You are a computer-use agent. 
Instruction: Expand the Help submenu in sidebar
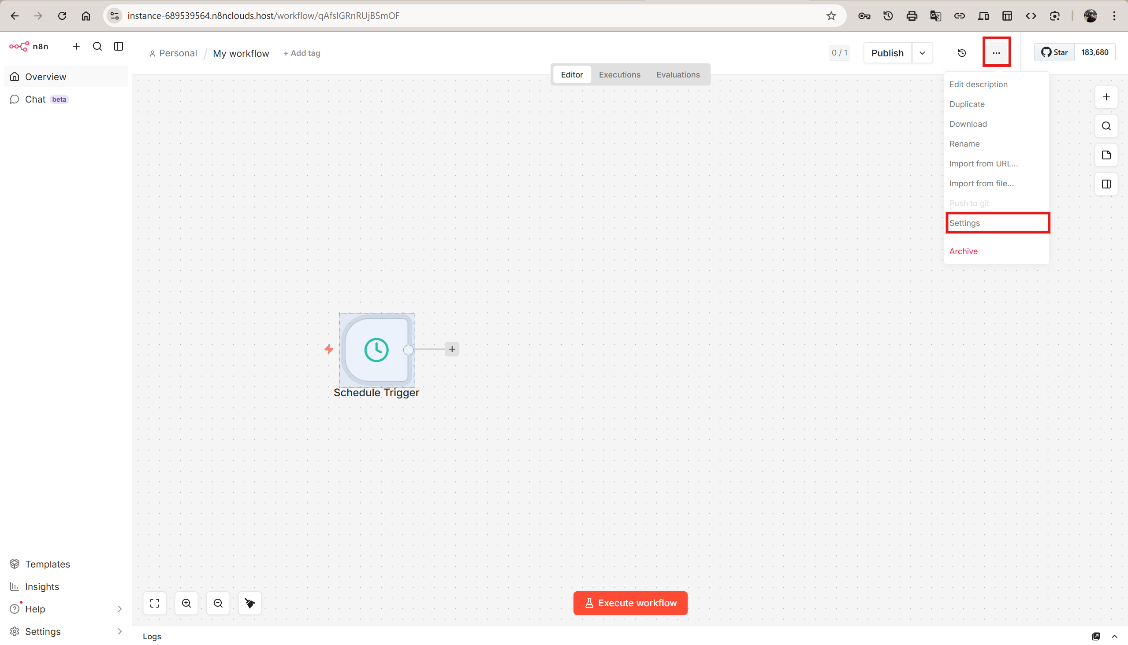pos(119,608)
